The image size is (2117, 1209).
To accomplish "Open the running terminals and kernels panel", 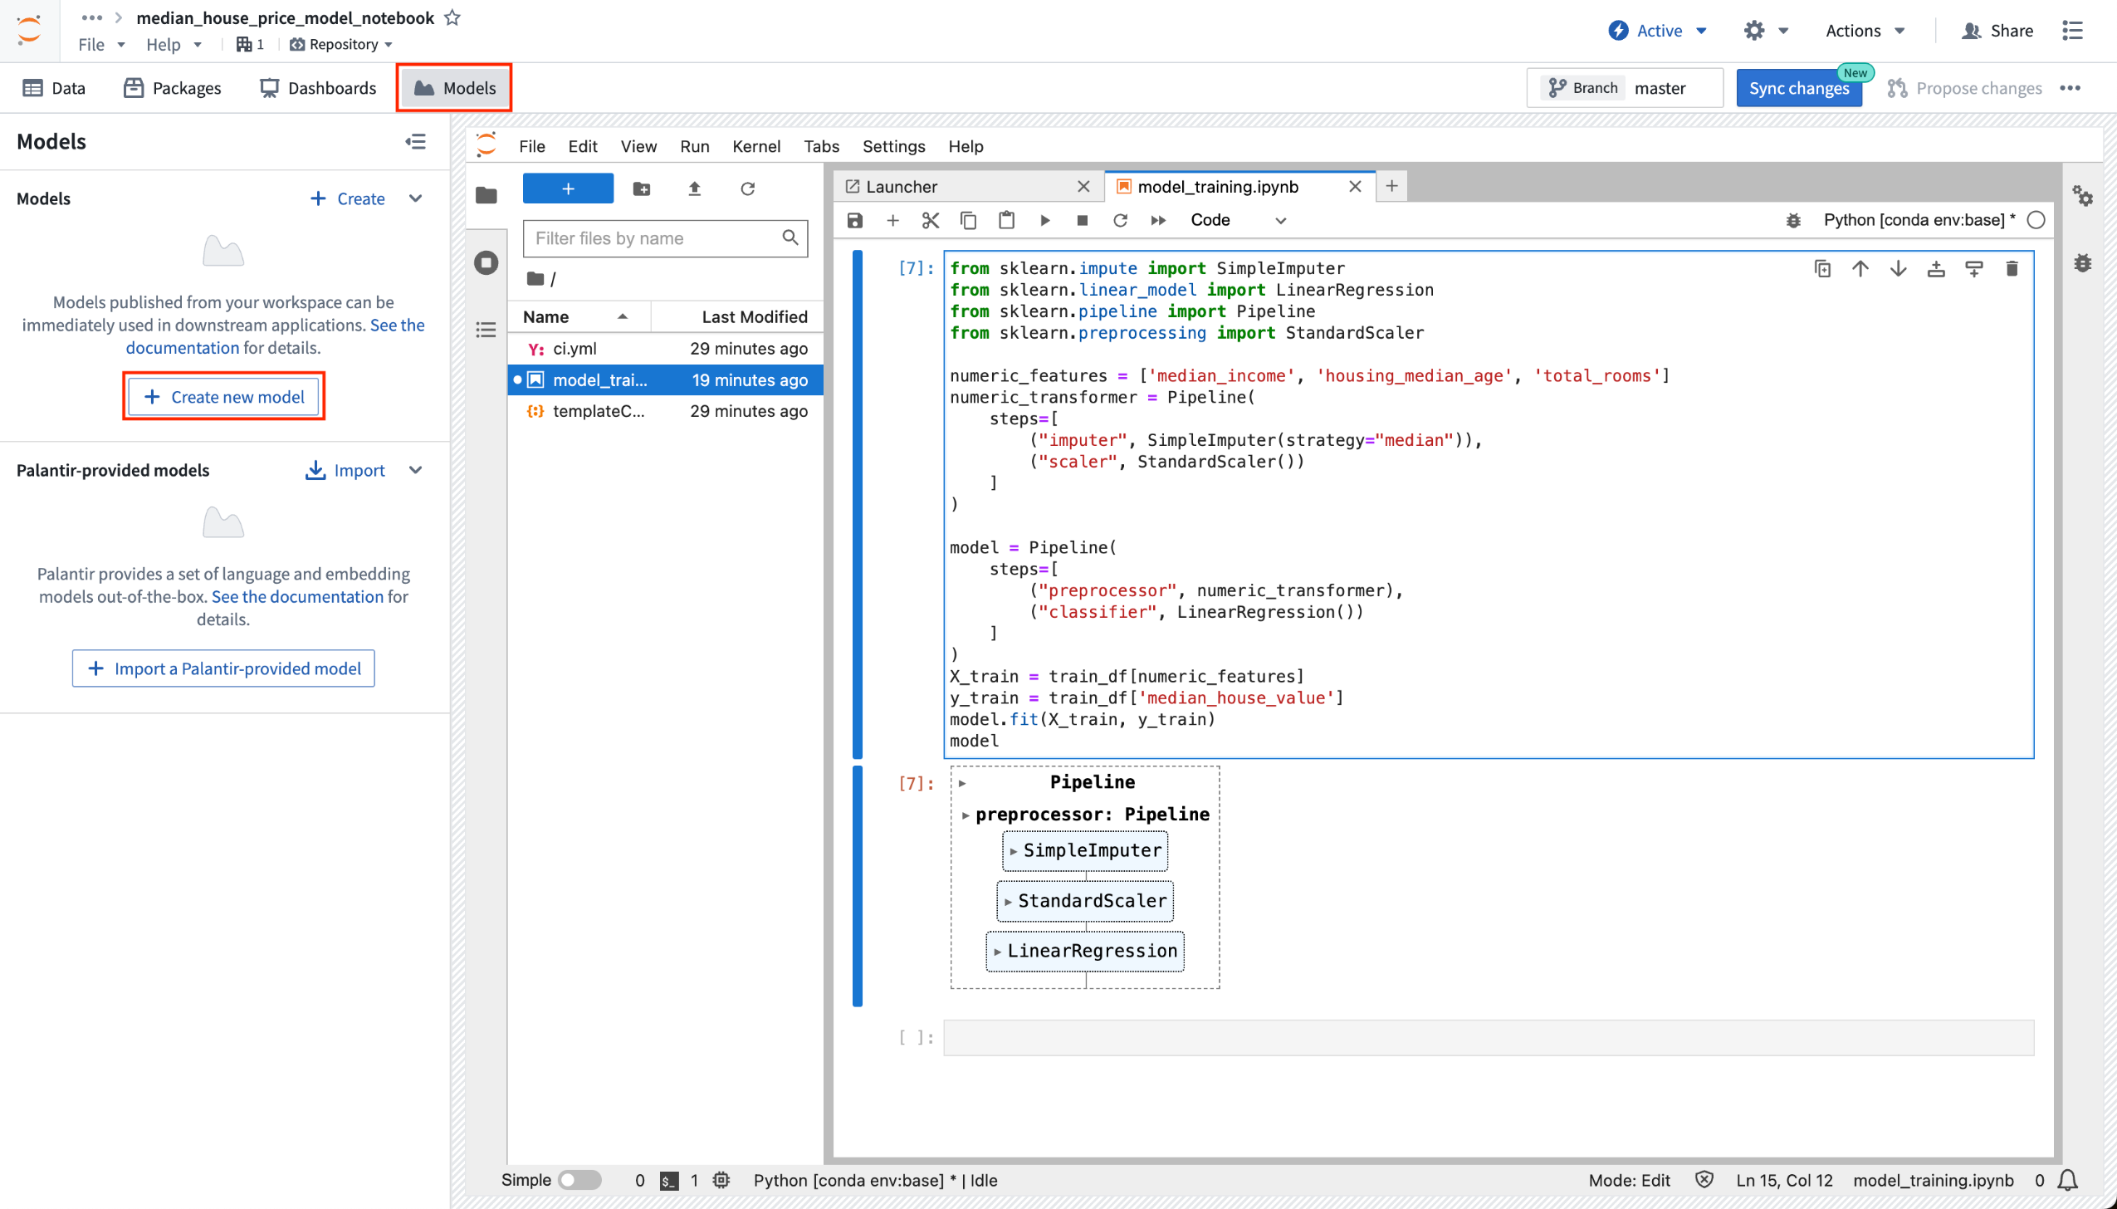I will 486,263.
